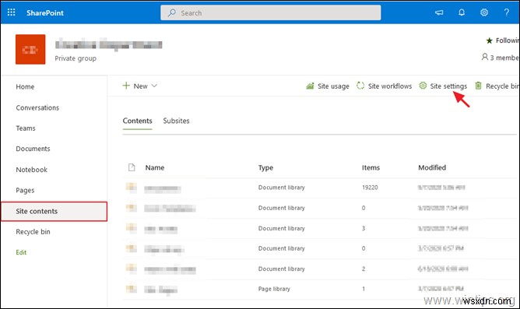Click the 19220 items count
Screen dimensions: 520x309
tap(370, 188)
